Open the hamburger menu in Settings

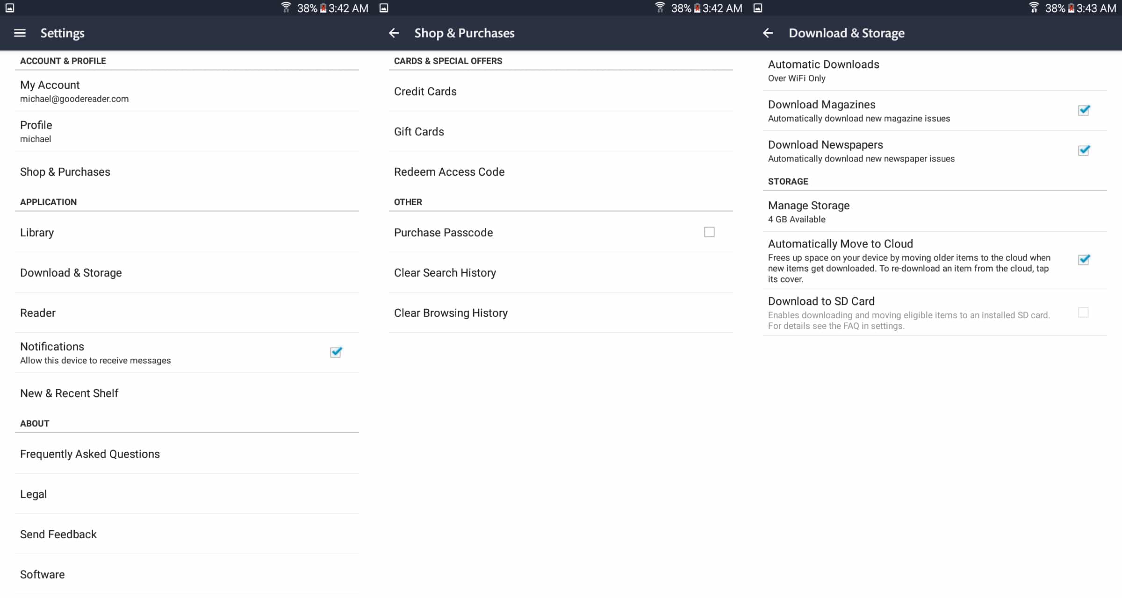coord(20,33)
